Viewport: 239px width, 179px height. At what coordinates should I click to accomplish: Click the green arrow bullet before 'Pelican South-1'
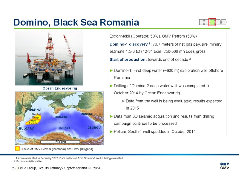point(111,132)
